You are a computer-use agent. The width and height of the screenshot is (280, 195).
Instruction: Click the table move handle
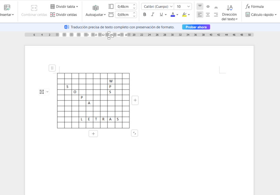[52, 68]
